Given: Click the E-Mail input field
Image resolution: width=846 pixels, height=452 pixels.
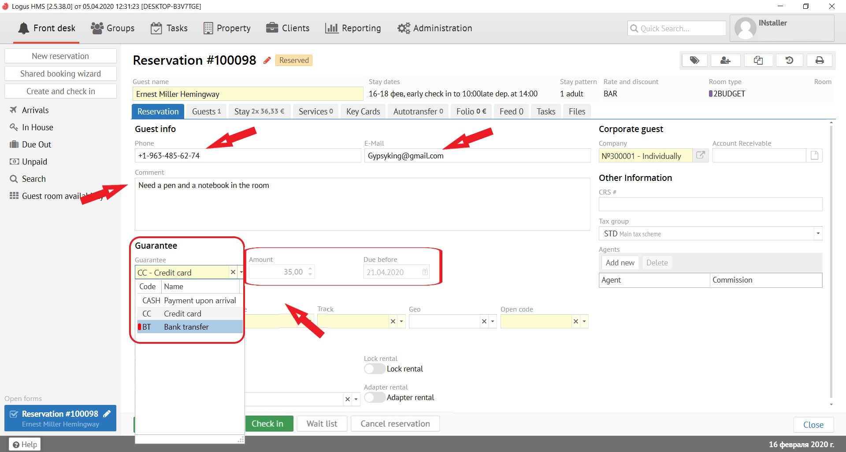Looking at the screenshot, I should coord(477,155).
